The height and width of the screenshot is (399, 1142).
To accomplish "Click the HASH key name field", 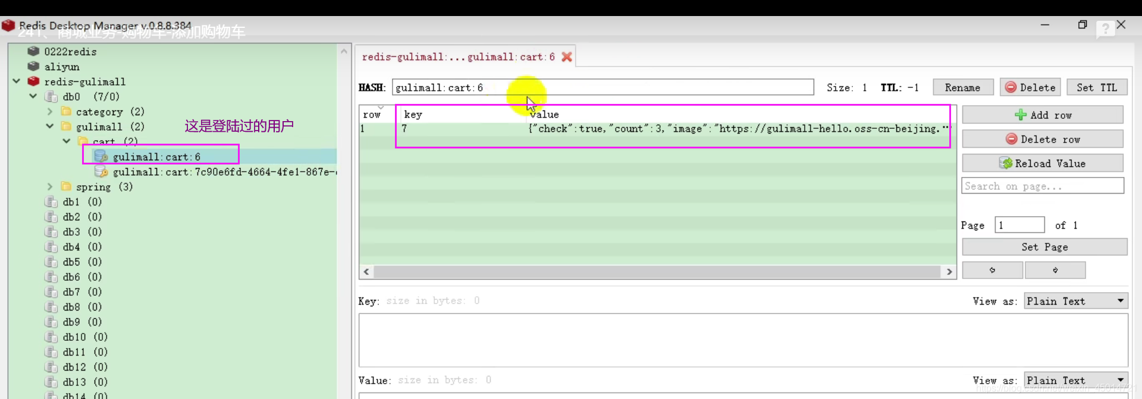I will (x=603, y=87).
